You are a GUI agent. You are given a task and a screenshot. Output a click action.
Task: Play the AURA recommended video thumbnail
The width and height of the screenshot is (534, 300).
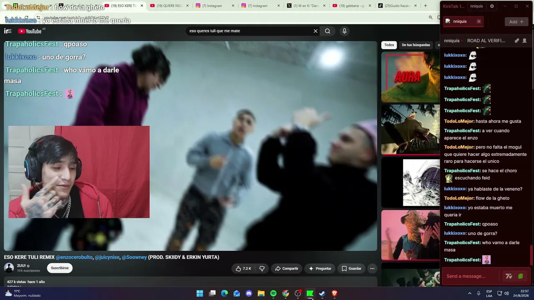click(411, 77)
